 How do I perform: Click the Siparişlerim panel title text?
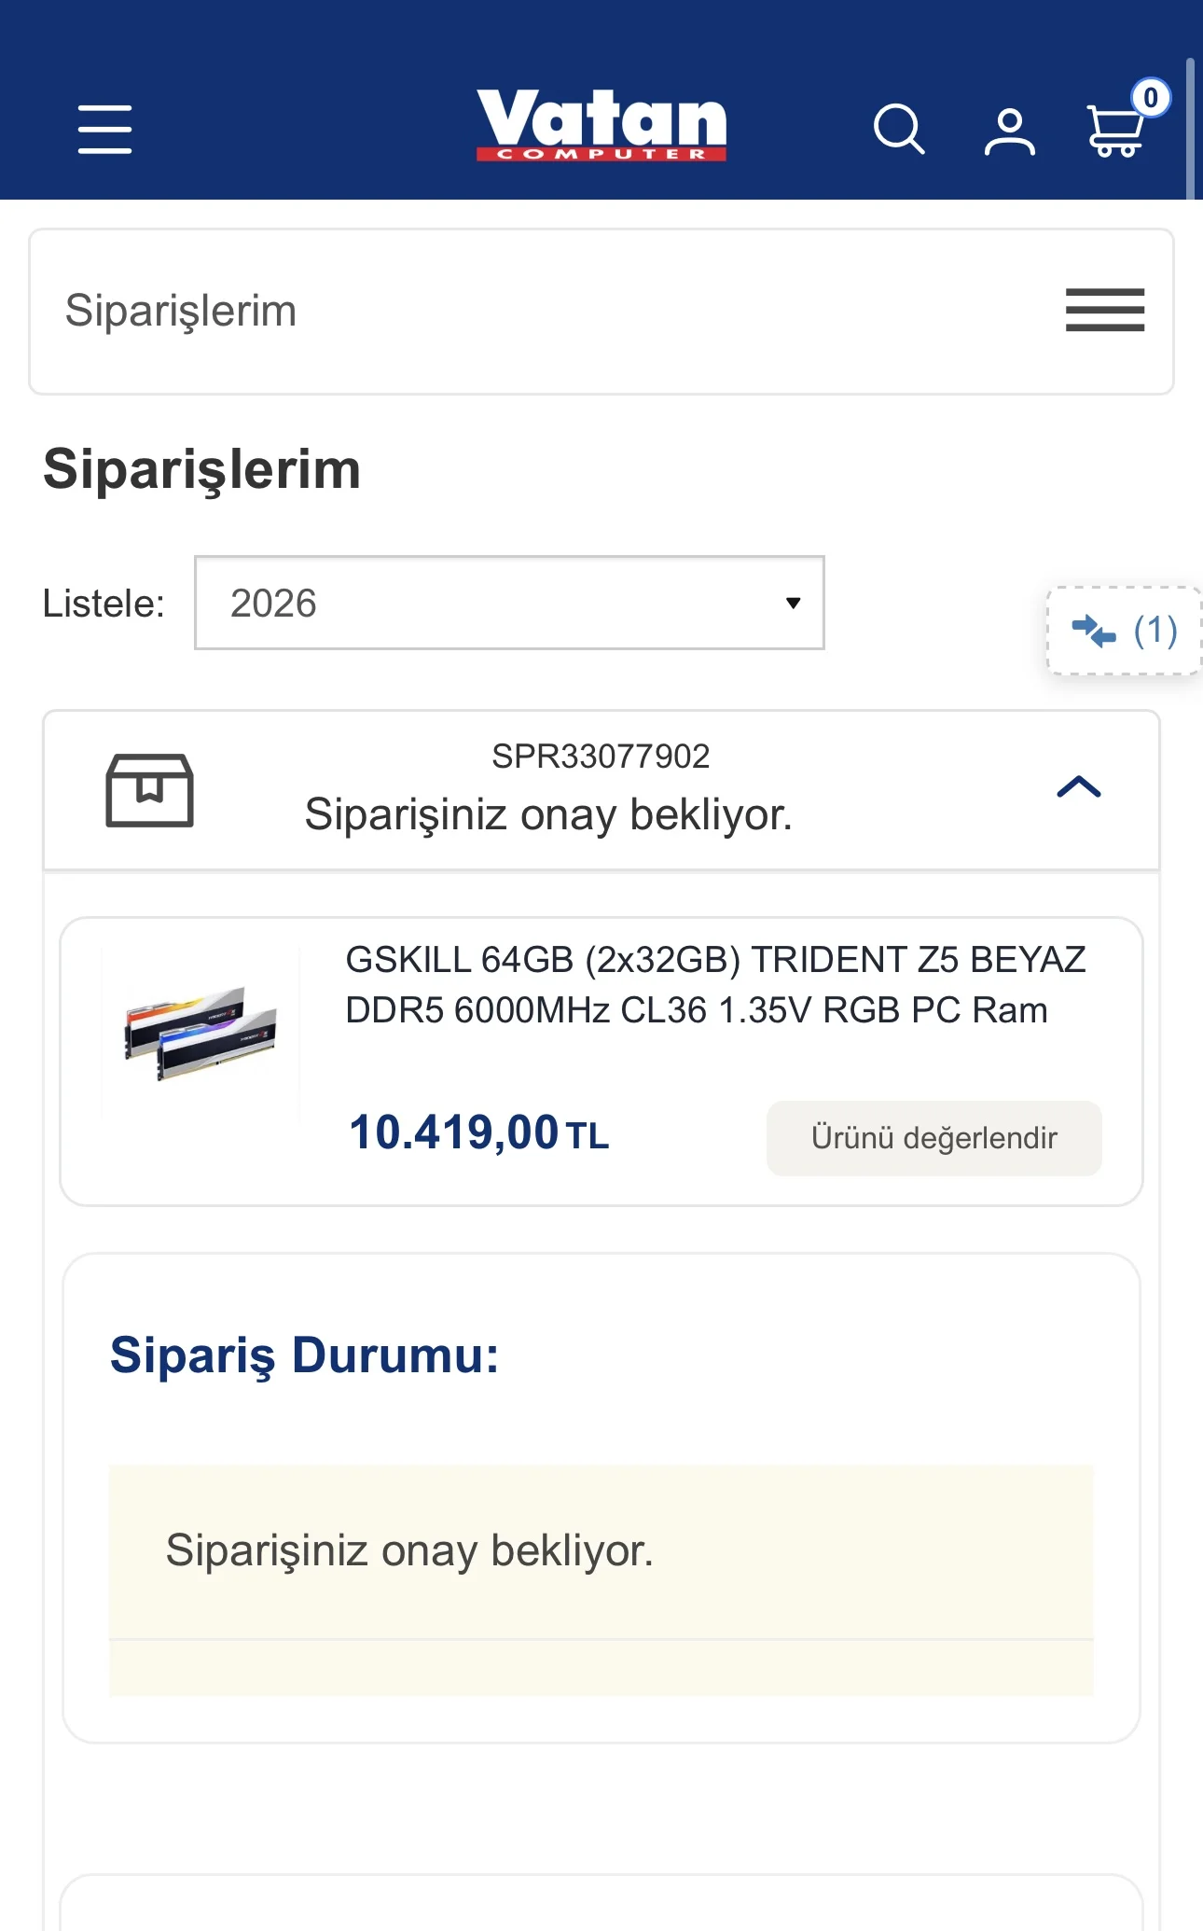coord(181,311)
